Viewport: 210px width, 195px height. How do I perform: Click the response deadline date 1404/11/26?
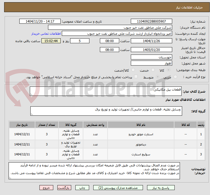[x=151, y=41]
